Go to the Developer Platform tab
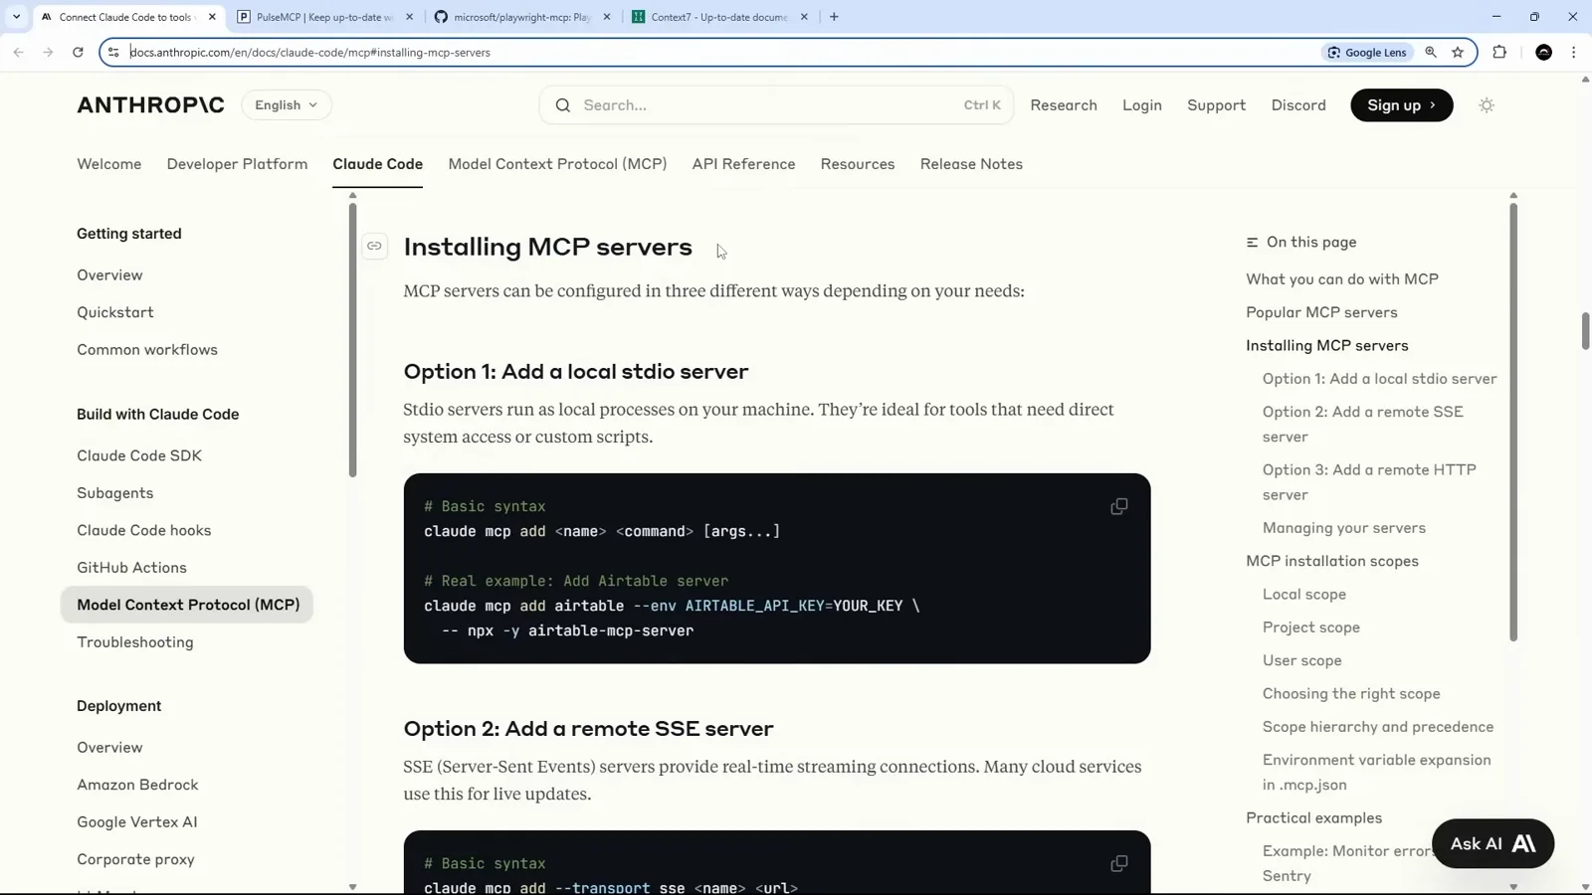 tap(237, 164)
